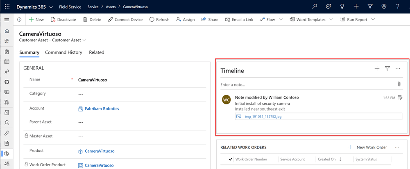
Task: Switch to the Summary tab
Action: tap(29, 52)
